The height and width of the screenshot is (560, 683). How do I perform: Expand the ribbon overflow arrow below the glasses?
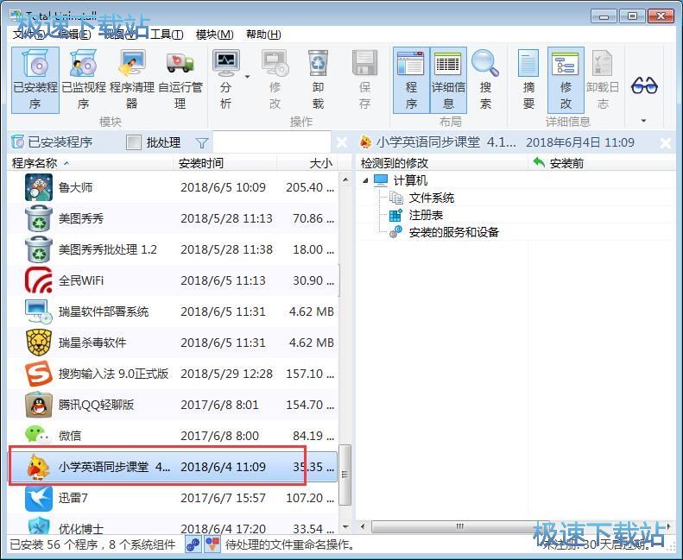644,121
